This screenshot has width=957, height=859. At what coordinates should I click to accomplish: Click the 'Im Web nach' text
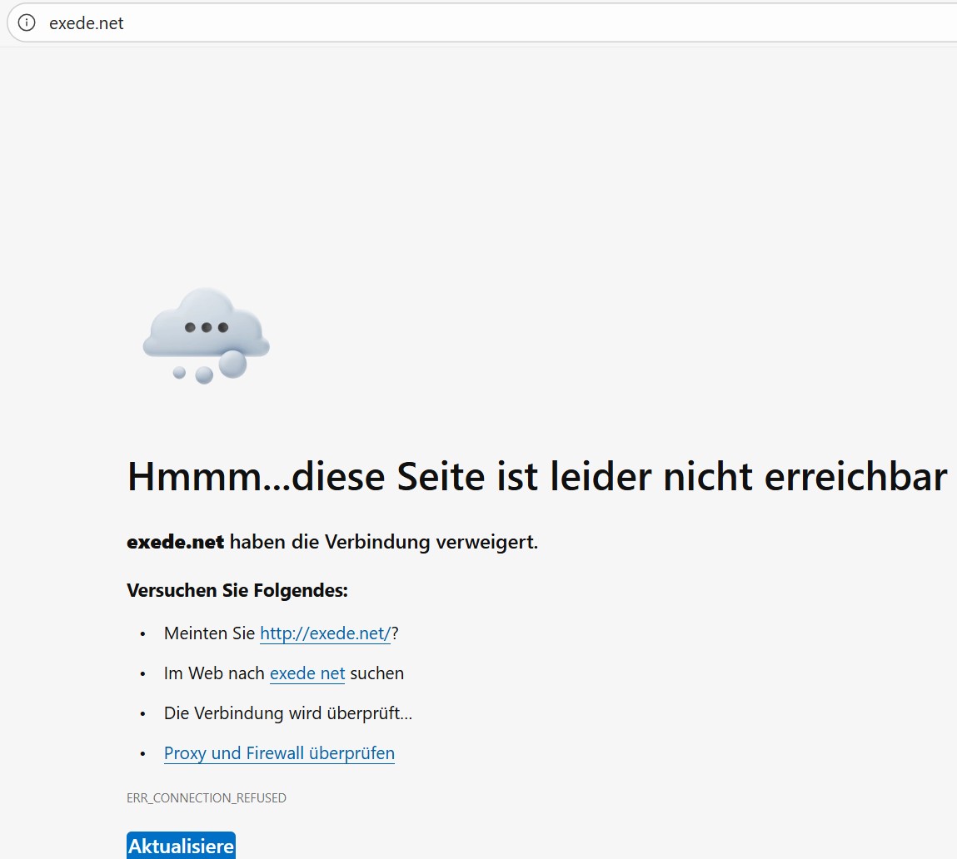click(x=214, y=673)
